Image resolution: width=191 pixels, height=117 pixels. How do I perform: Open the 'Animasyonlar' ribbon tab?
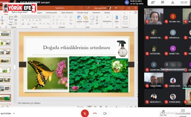click(x=51, y=12)
